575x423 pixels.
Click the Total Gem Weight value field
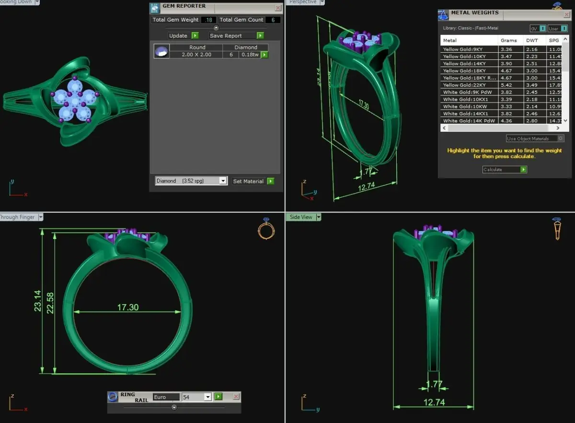(209, 20)
